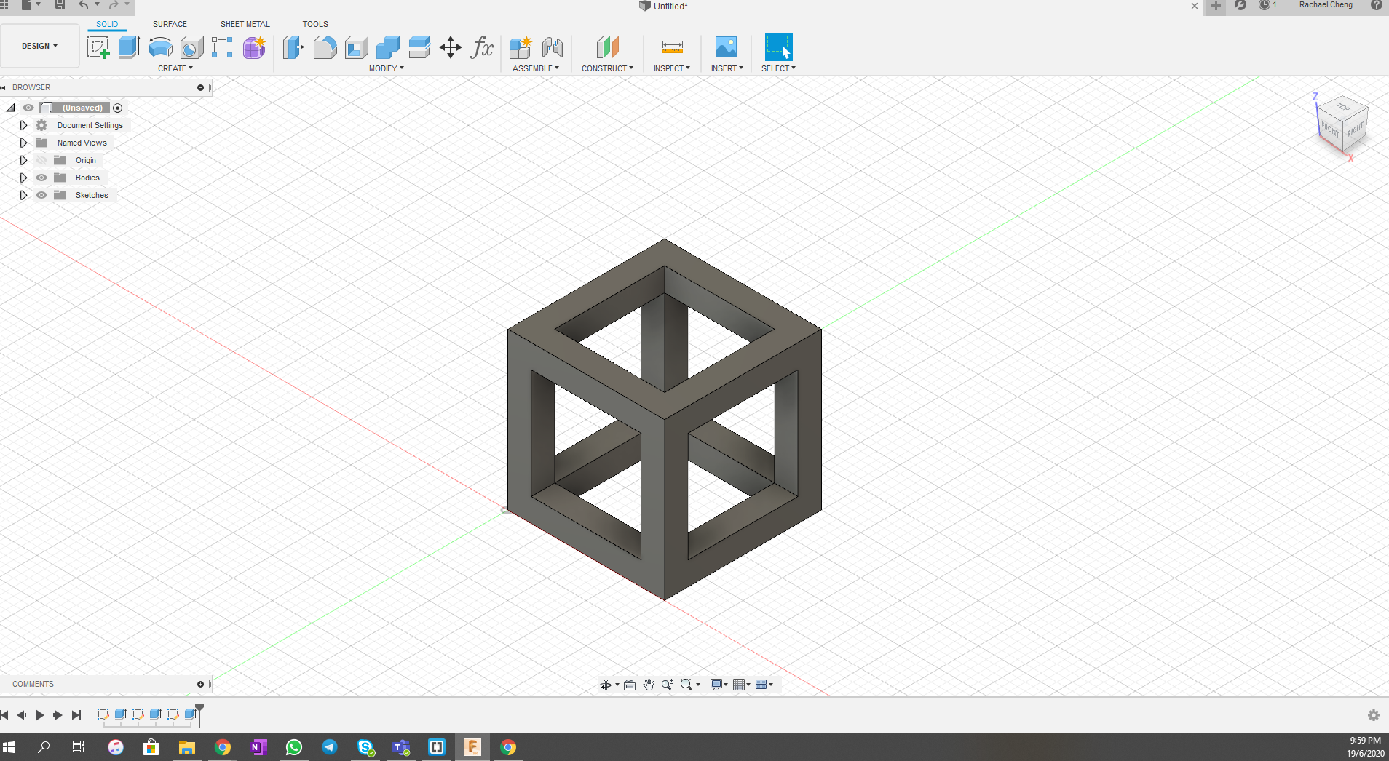The image size is (1389, 761).
Task: Open the Viewports layout dropdown
Action: [764, 685]
